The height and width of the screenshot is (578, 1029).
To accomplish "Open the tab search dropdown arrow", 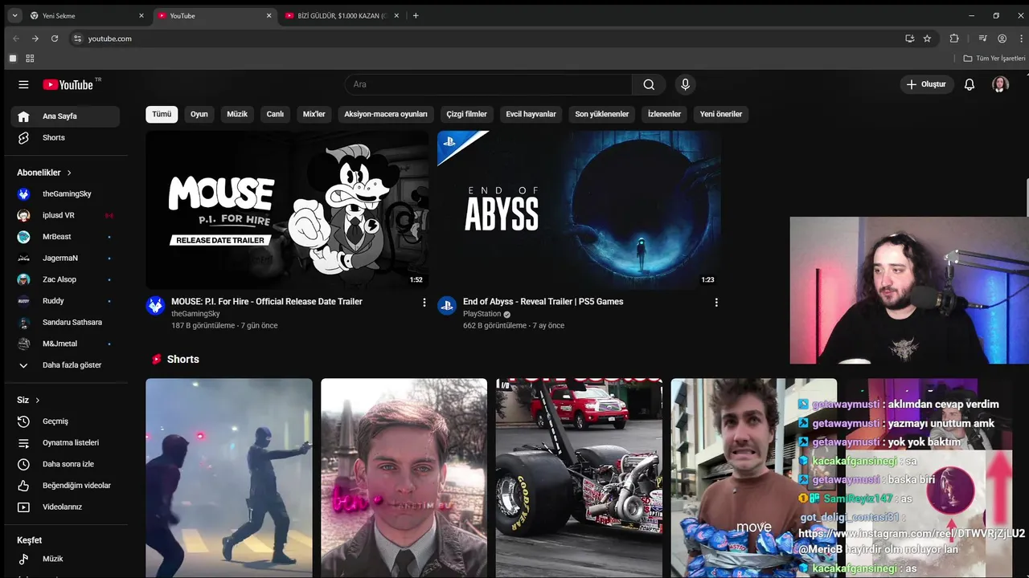I will pos(14,15).
